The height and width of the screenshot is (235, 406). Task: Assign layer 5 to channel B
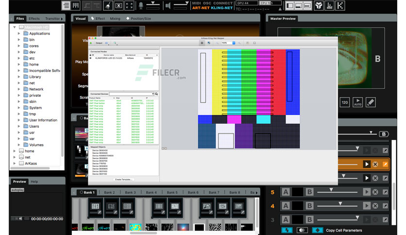309,192
